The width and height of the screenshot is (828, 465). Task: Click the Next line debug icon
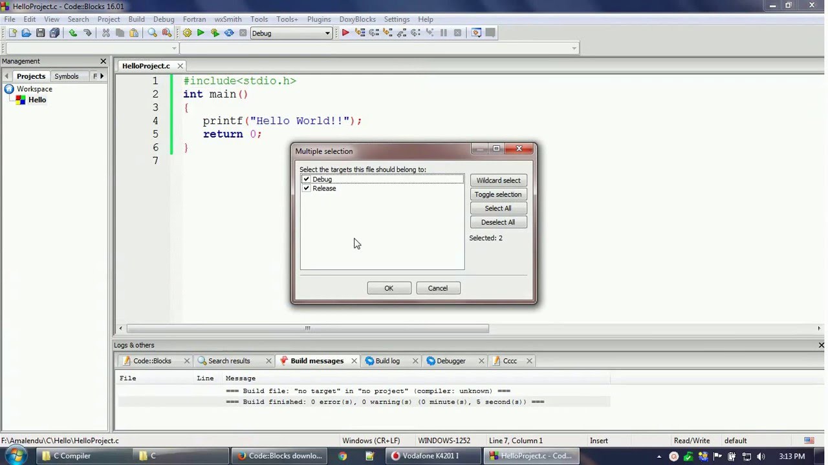pyautogui.click(x=373, y=33)
